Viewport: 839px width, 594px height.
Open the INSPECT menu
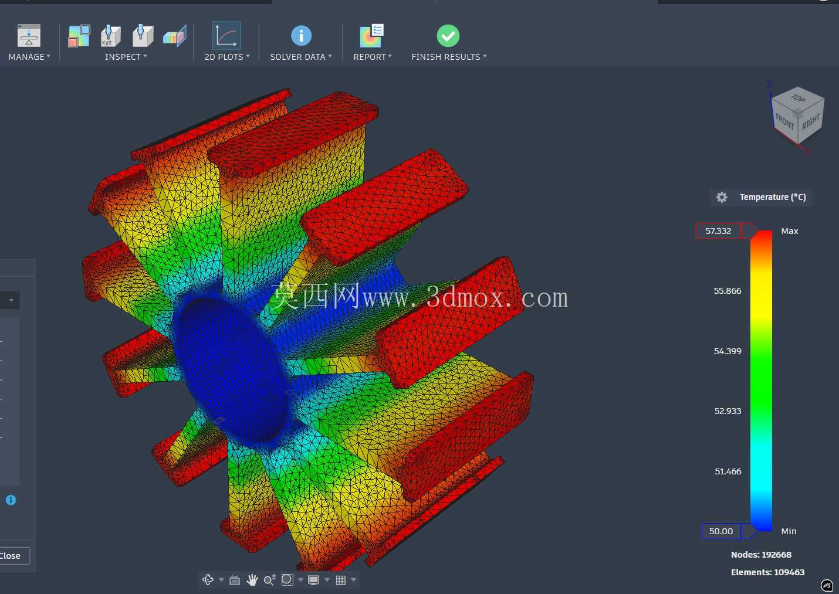click(x=126, y=57)
